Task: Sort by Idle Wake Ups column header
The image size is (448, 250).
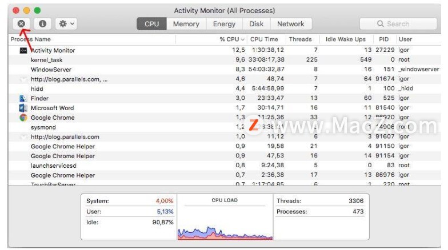Action: click(x=345, y=39)
